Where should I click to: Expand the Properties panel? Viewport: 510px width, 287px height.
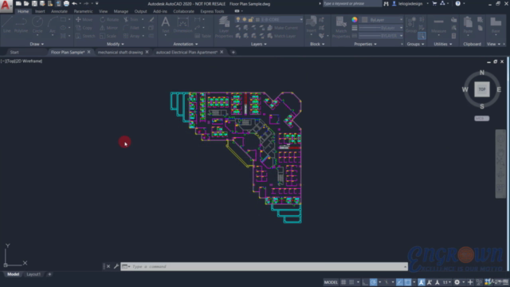pos(365,44)
